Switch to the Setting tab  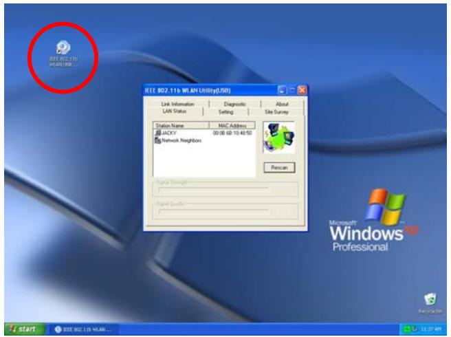[225, 112]
